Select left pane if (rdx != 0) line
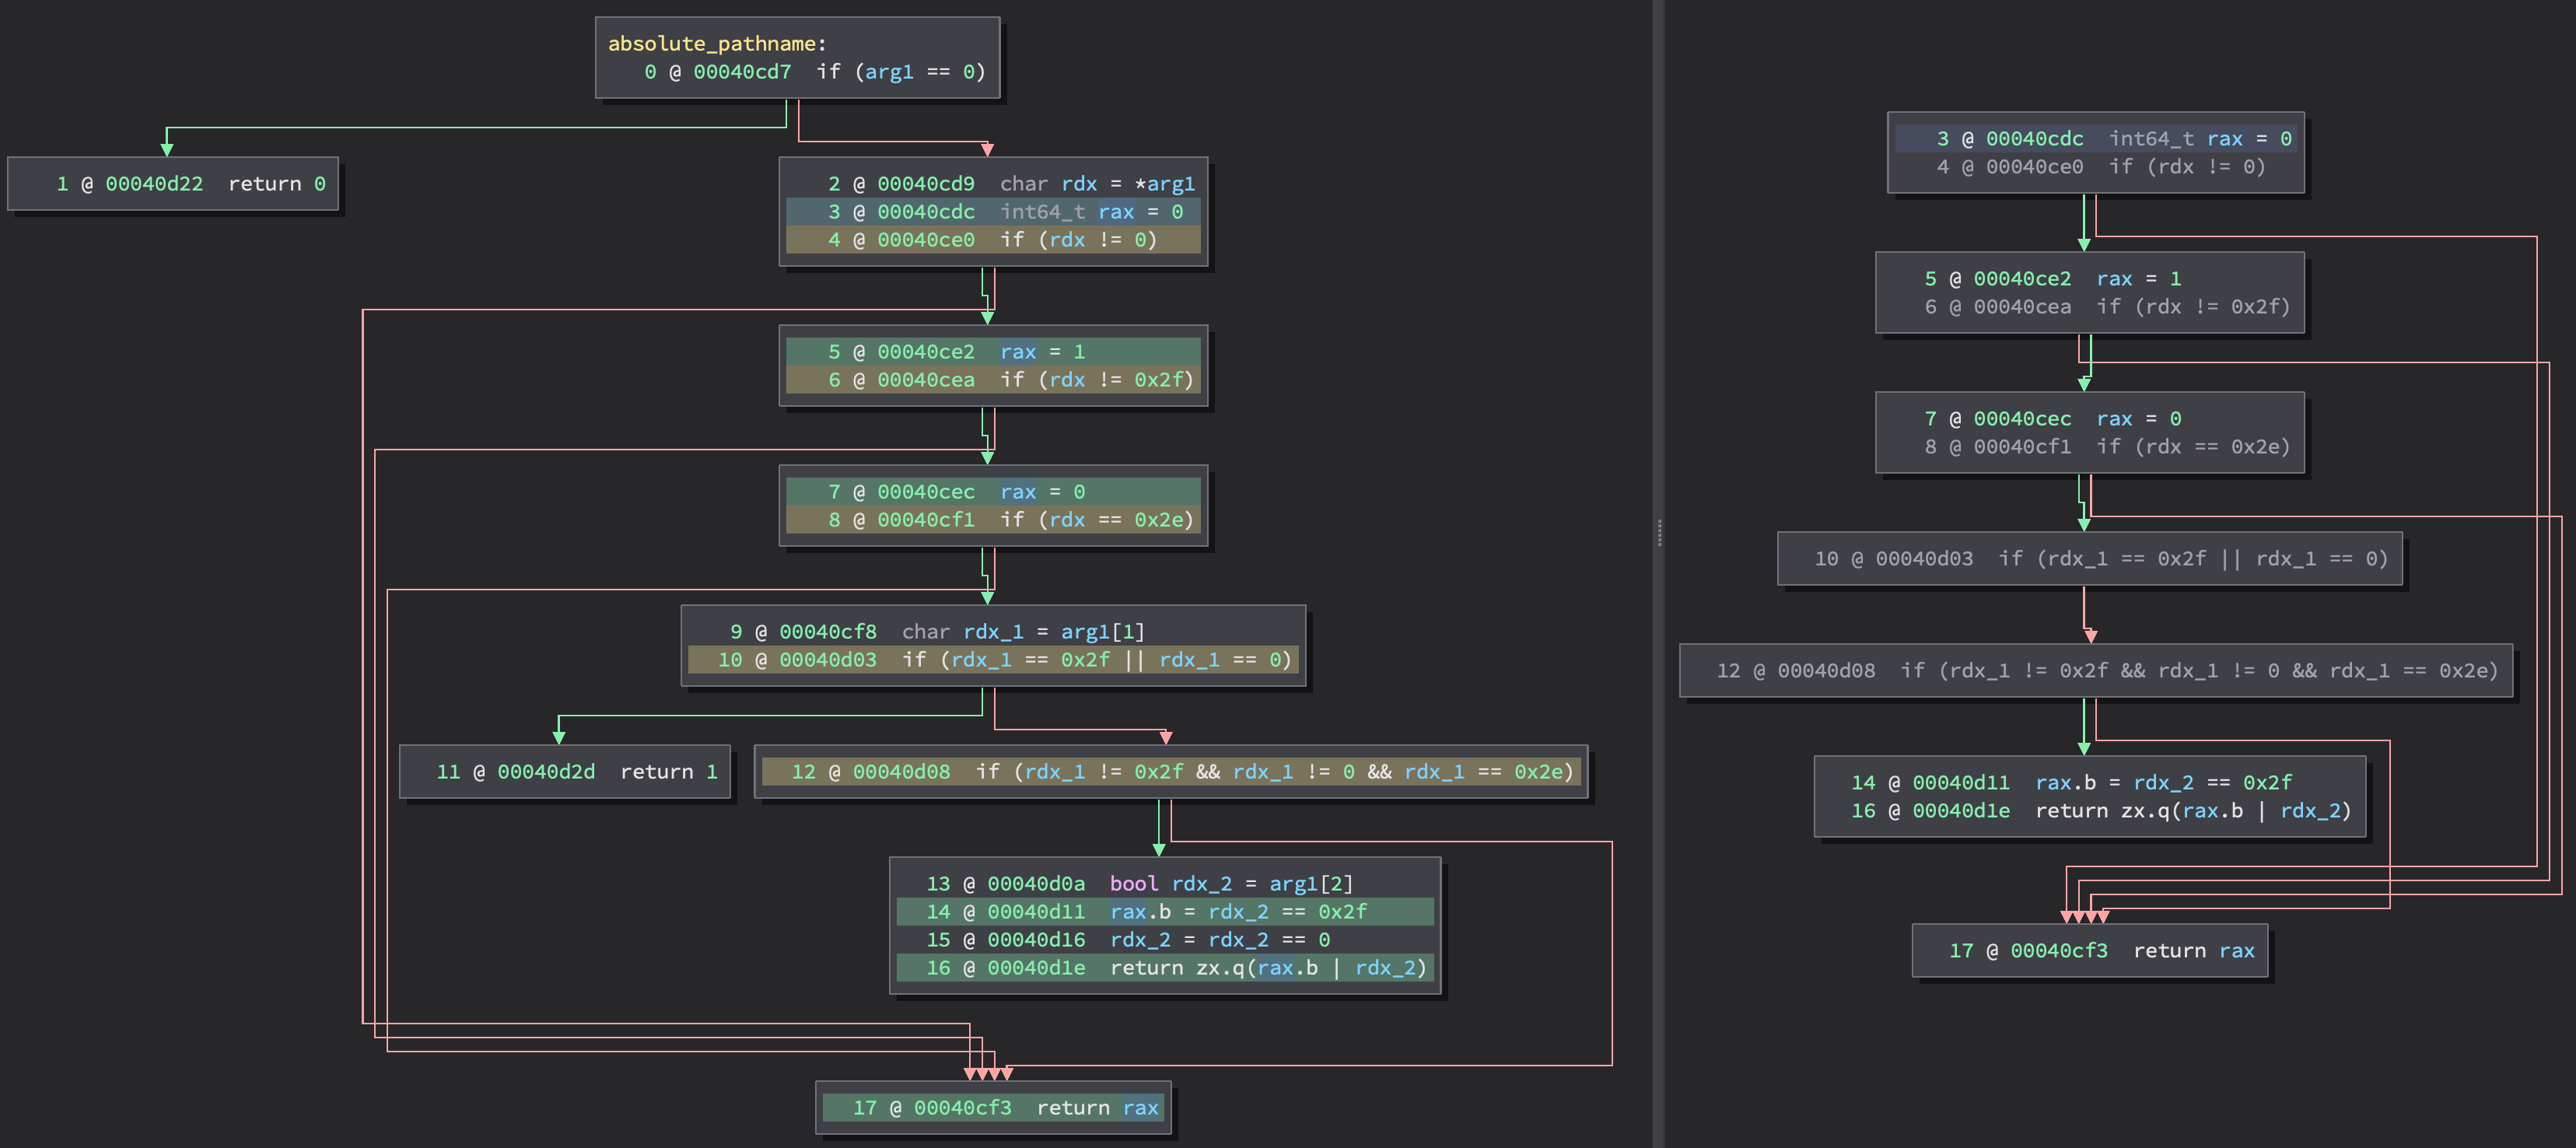This screenshot has height=1148, width=2576. pos(992,239)
